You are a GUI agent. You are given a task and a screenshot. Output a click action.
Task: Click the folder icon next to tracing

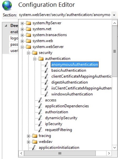click(x=35, y=136)
